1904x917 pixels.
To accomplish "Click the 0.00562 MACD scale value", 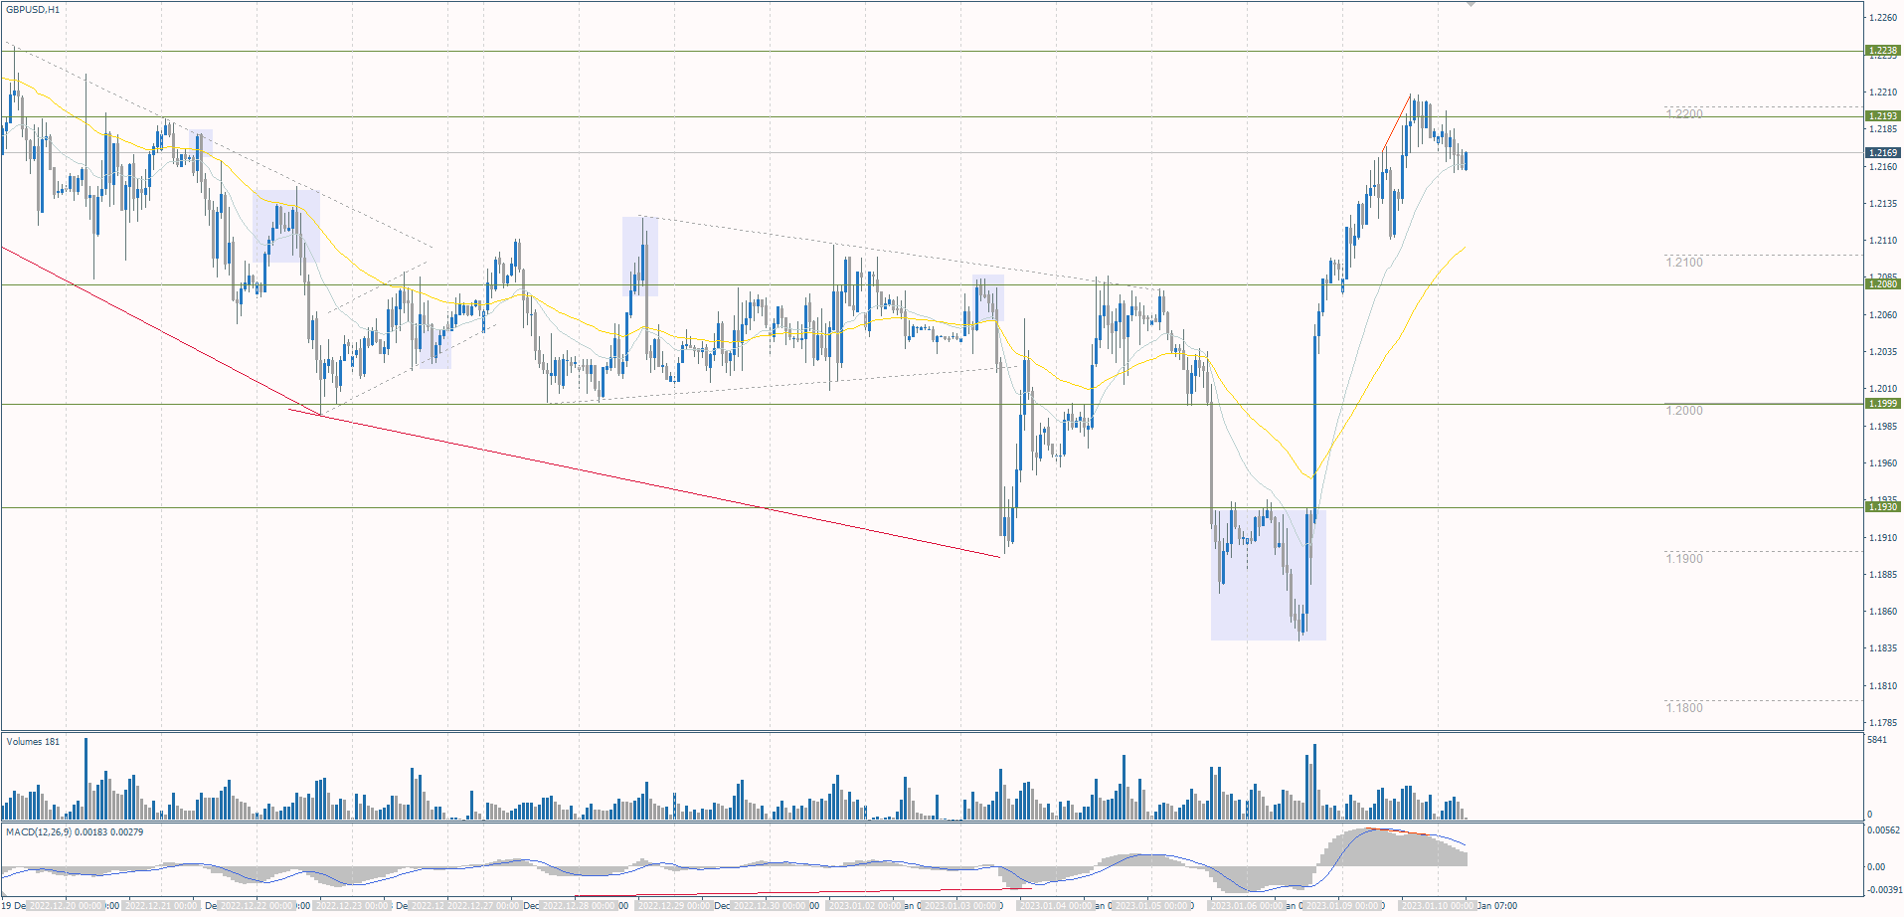I will pyautogui.click(x=1883, y=829).
